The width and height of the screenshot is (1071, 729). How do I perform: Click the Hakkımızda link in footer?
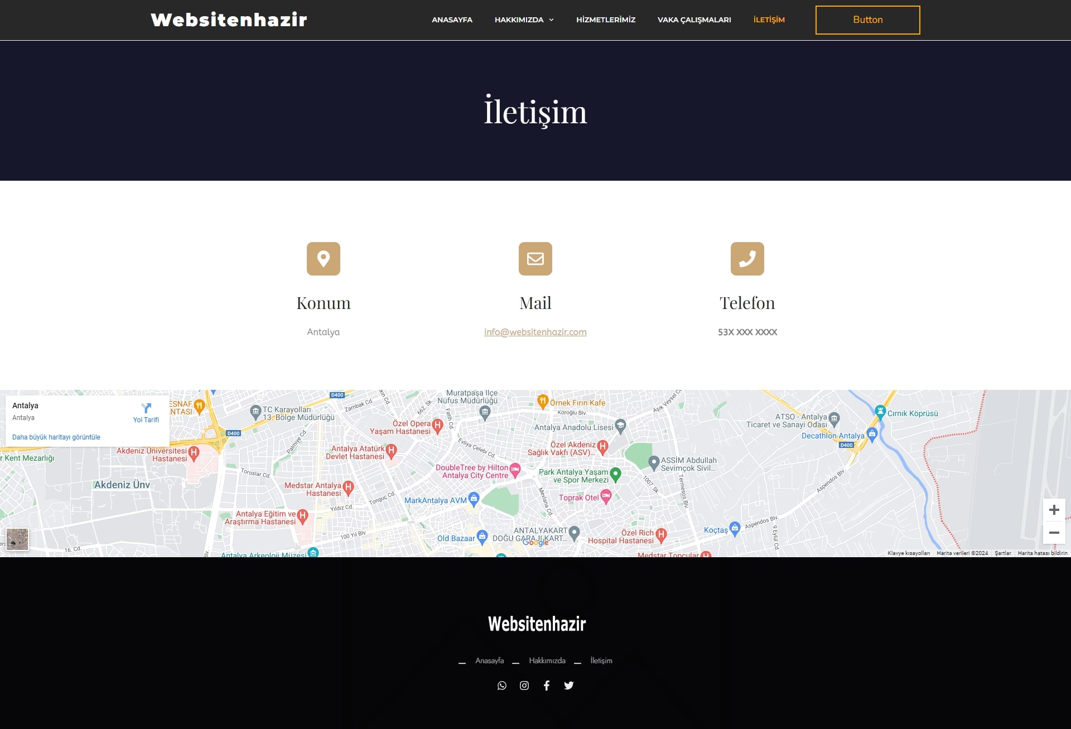point(547,660)
